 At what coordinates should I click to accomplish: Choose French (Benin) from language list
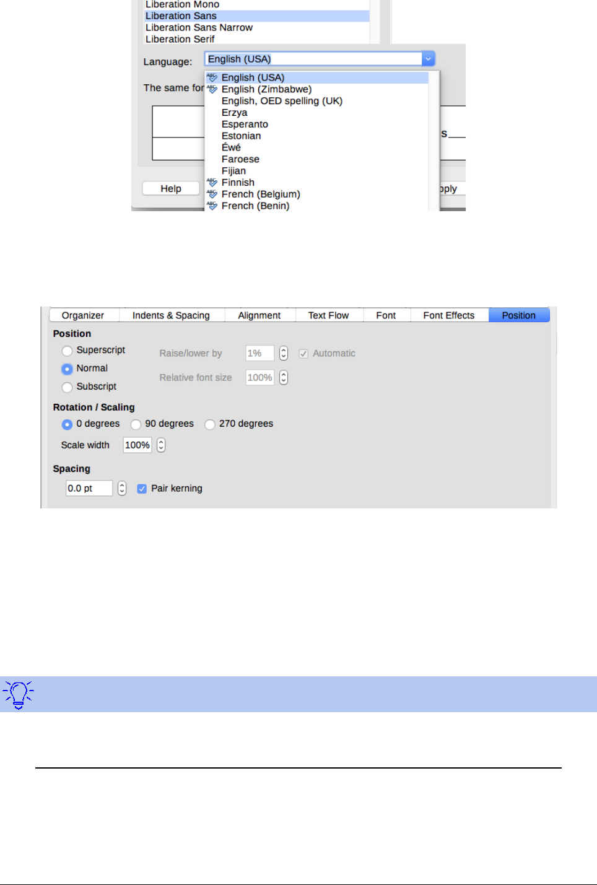pyautogui.click(x=317, y=206)
